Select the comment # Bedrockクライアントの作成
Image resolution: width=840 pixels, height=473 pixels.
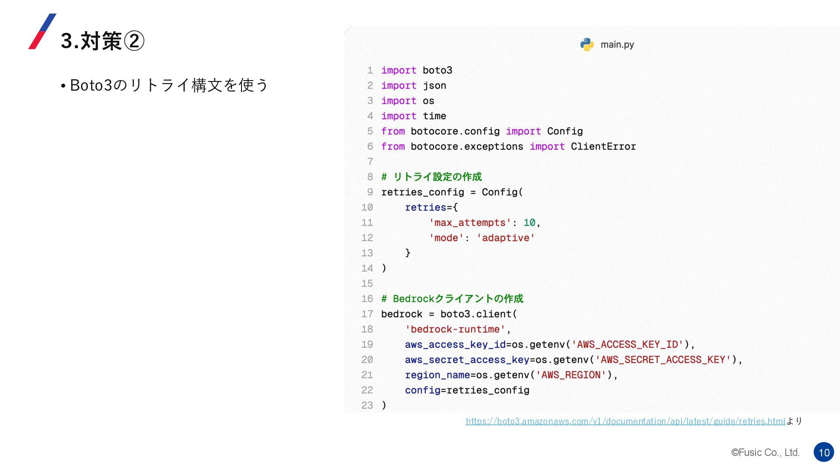pos(452,299)
